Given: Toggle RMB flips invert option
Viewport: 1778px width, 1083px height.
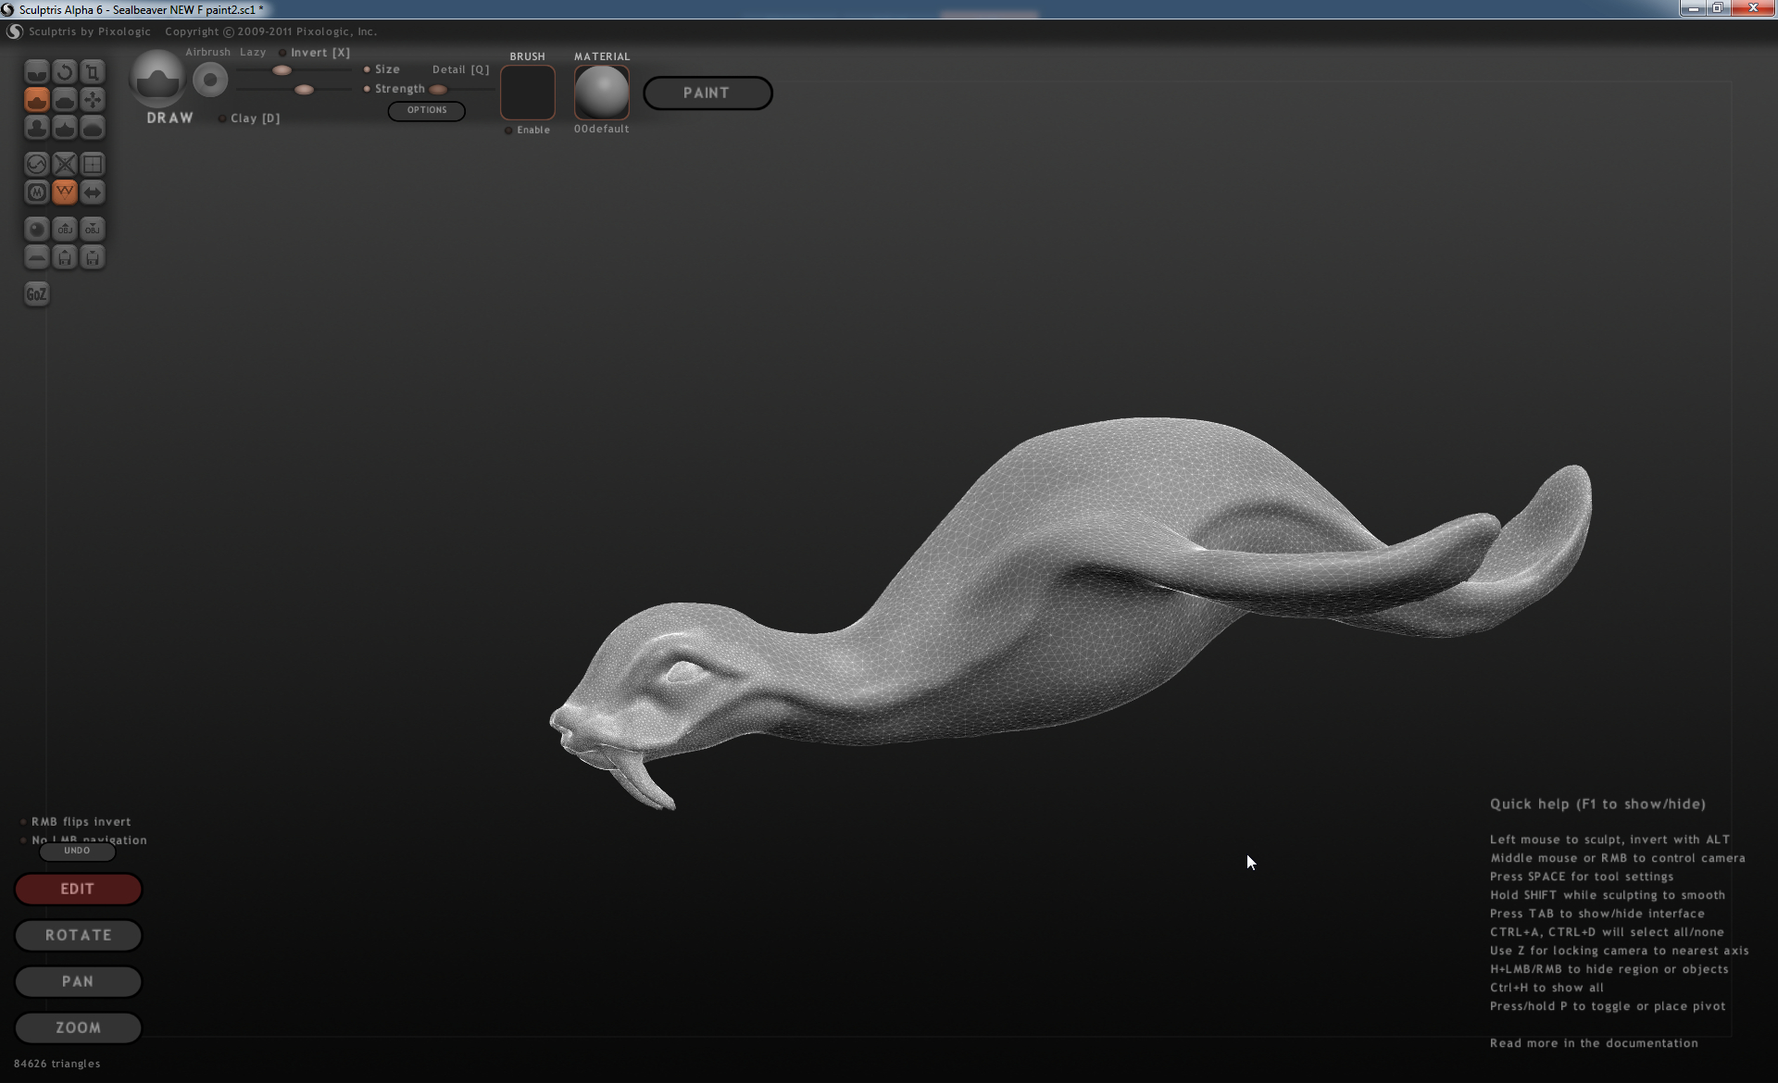Looking at the screenshot, I should pos(24,822).
